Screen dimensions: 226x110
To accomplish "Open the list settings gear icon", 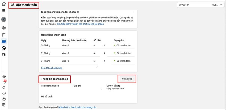I will tap(4, 55).
